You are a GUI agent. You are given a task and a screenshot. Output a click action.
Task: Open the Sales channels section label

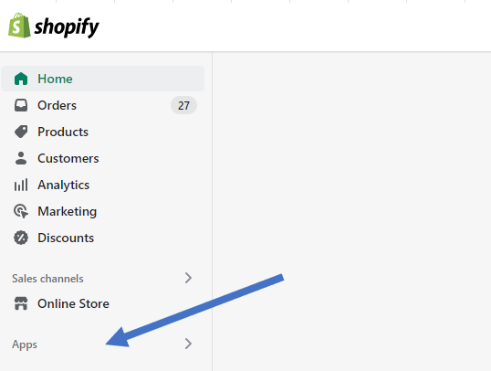click(47, 279)
